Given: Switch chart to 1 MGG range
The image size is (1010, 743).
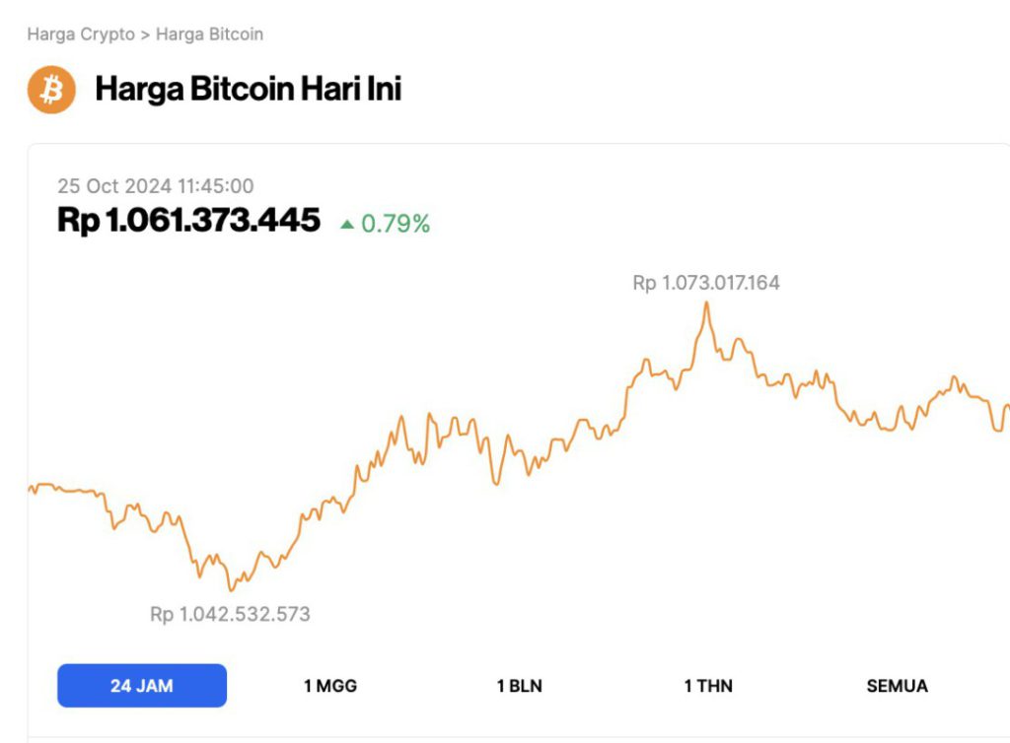Looking at the screenshot, I should [x=330, y=686].
